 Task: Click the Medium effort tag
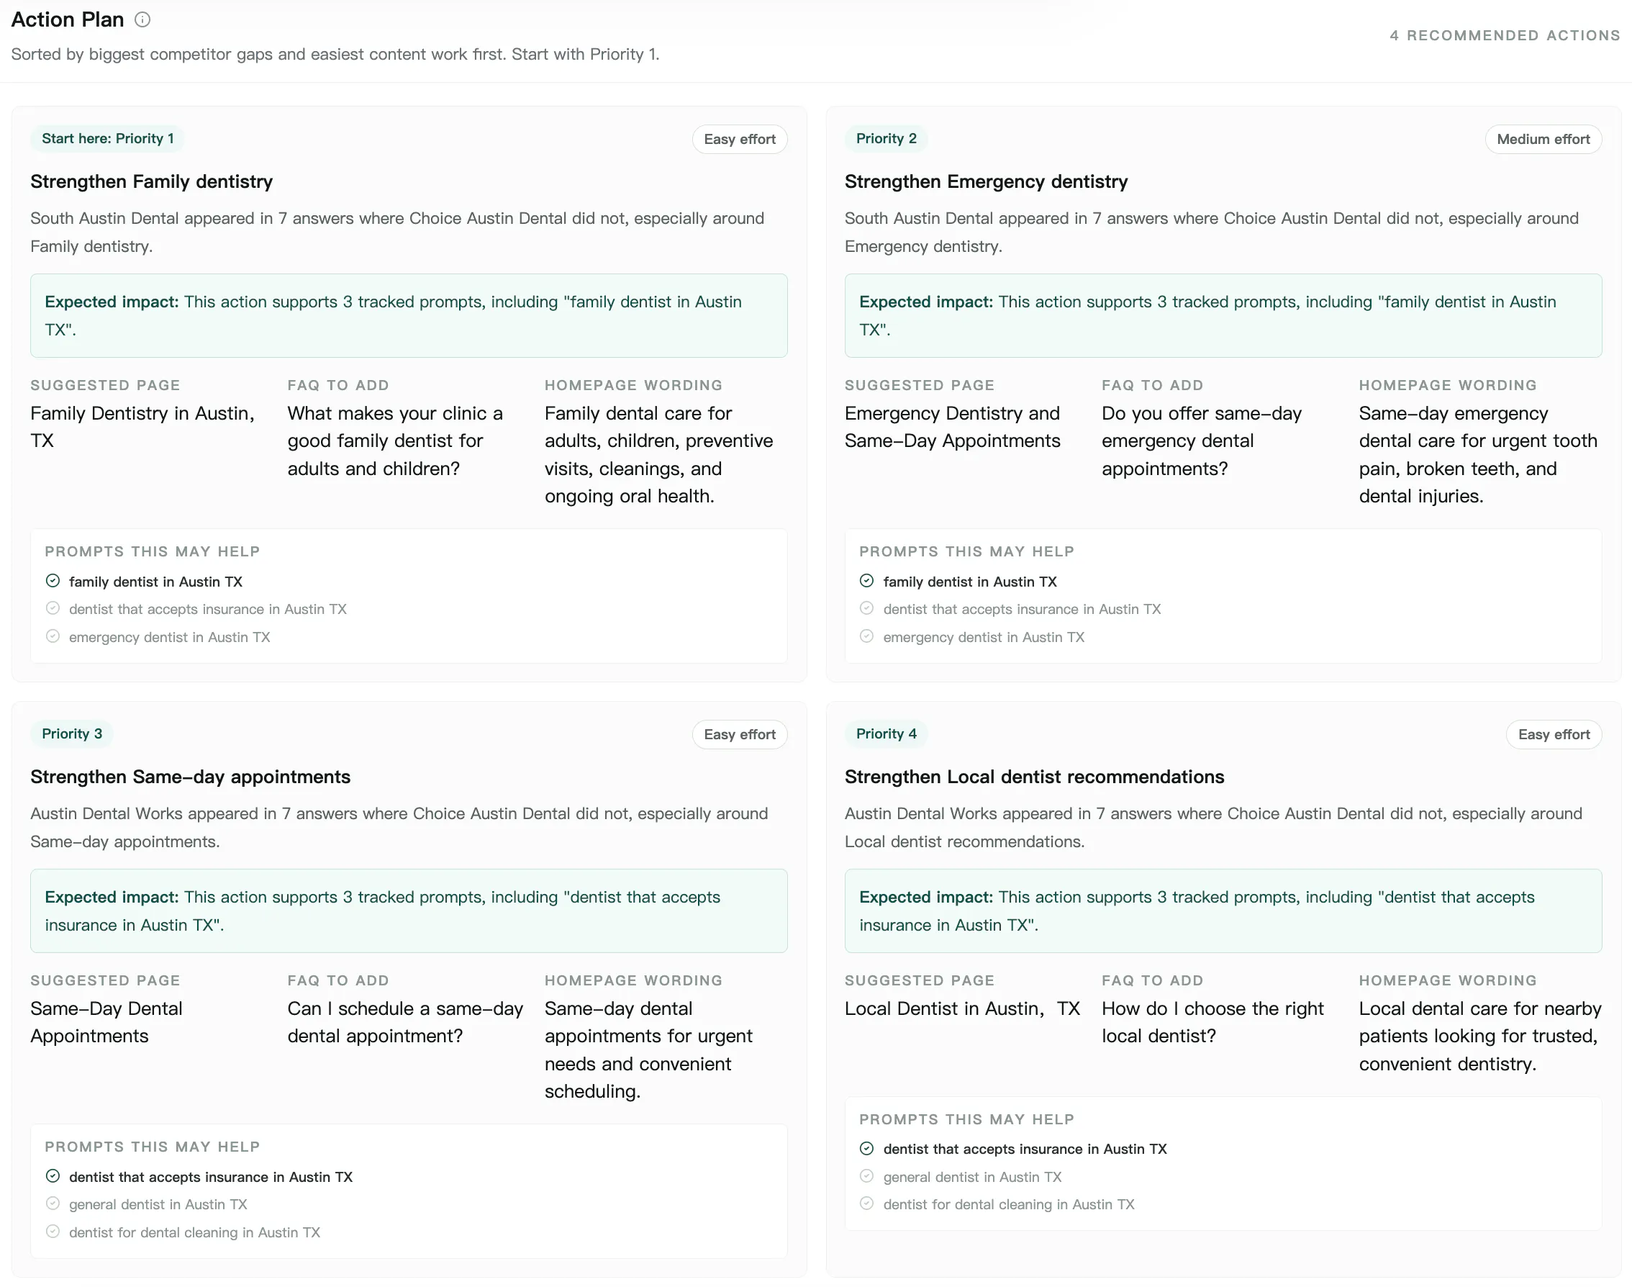tap(1543, 140)
